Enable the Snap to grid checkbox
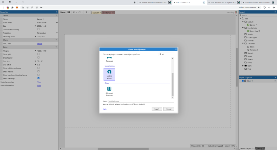 point(38,58)
